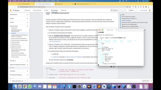Open Google Chrome from the Dock
Screen dimensions: 161x90
pyautogui.click(x=25, y=87)
